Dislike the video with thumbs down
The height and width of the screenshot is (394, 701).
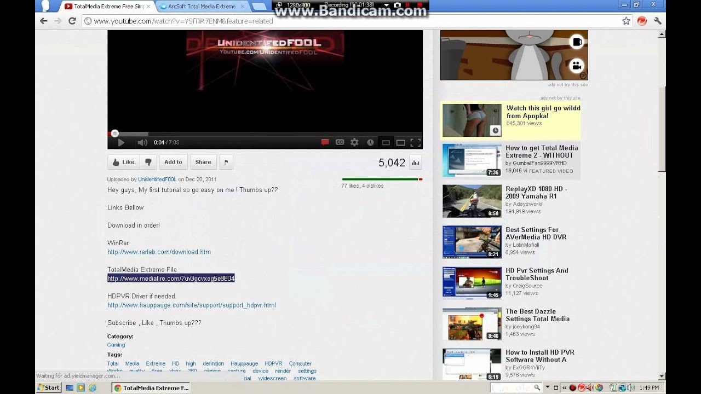click(148, 162)
